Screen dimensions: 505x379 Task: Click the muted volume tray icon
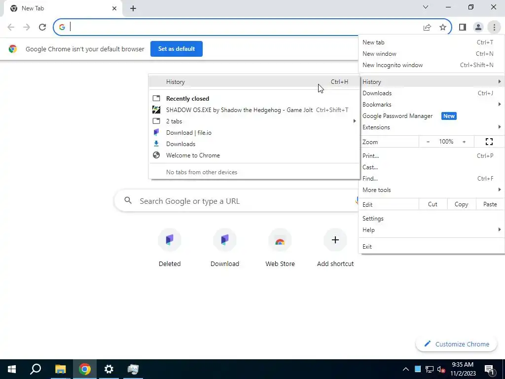[x=441, y=369]
